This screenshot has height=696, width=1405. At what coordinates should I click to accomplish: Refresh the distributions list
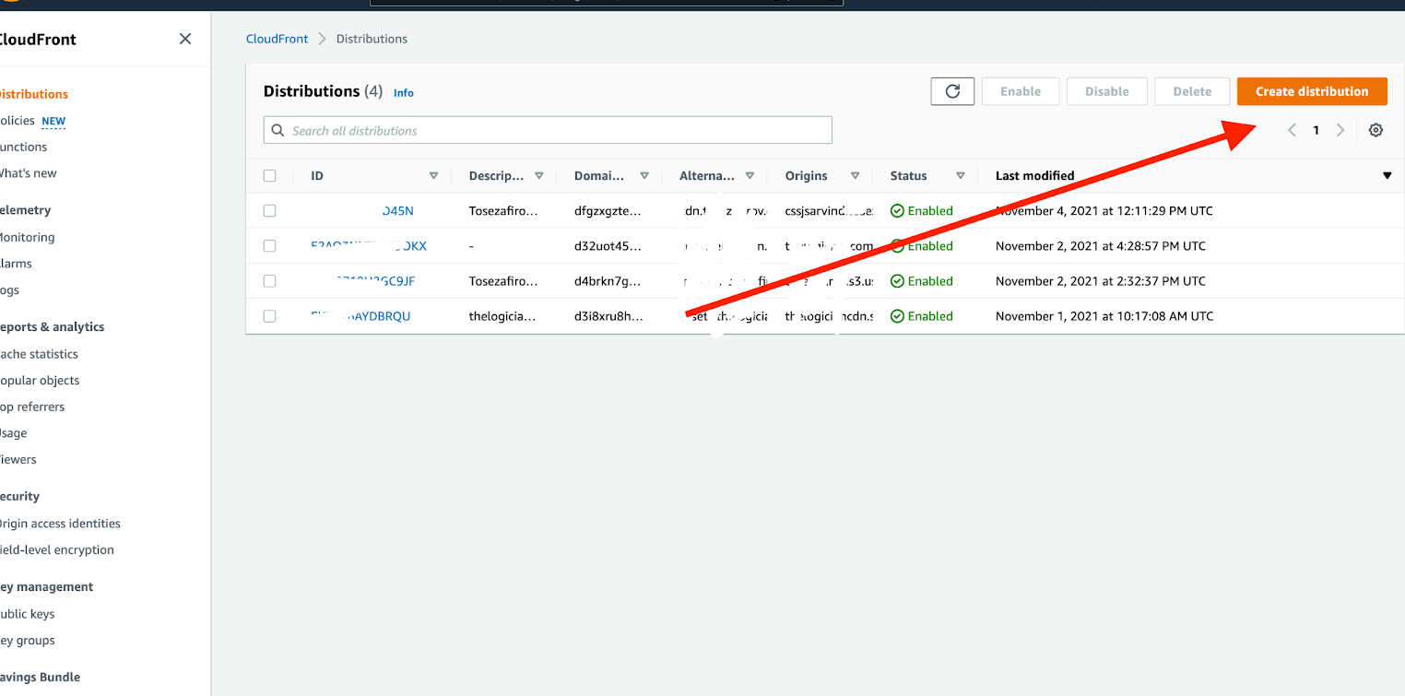[952, 91]
